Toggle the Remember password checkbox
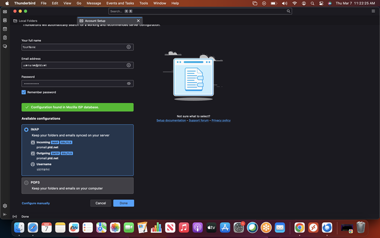Screen dimensions: 380x238 (x=24, y=92)
